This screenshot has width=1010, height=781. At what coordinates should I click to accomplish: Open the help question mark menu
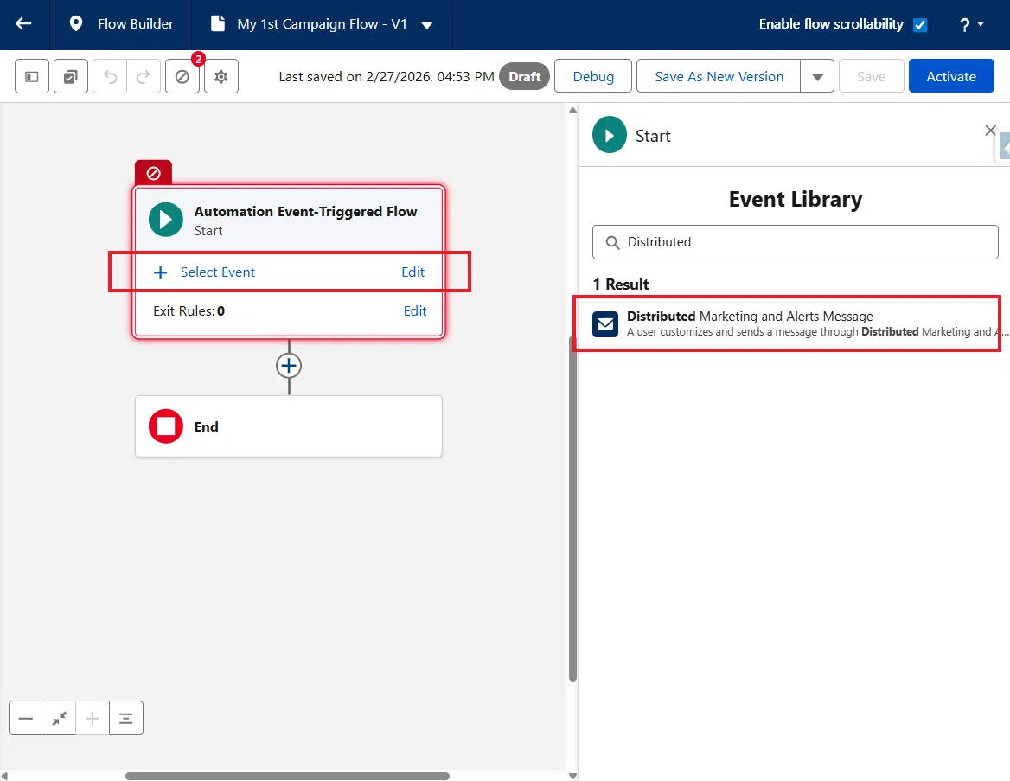pyautogui.click(x=971, y=24)
